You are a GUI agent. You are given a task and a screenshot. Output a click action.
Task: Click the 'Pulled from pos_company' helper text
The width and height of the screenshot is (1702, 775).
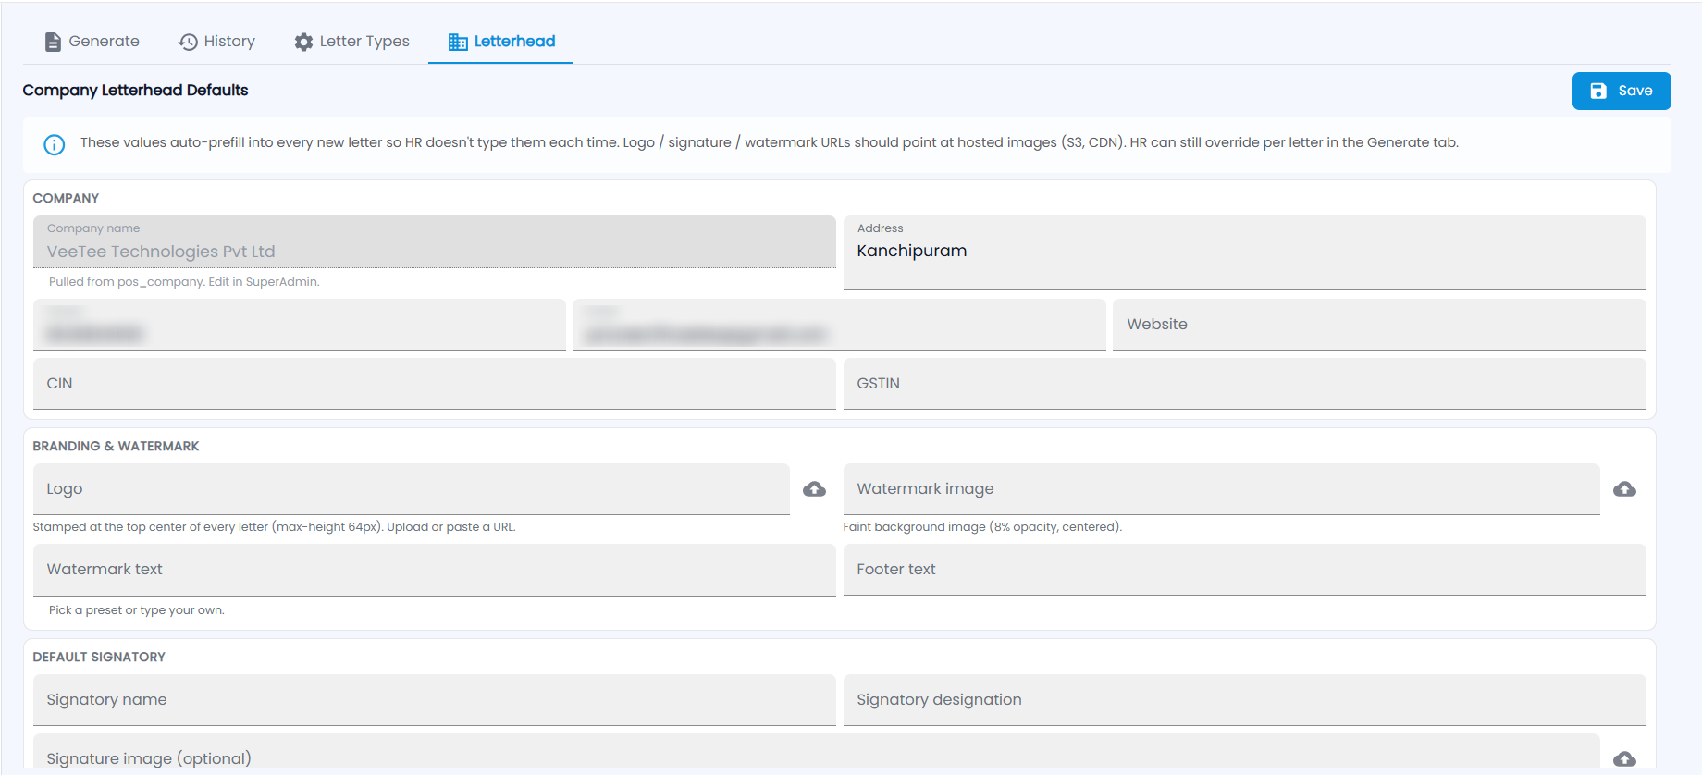(184, 282)
